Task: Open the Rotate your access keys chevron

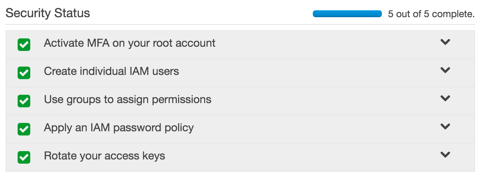Action: [445, 155]
